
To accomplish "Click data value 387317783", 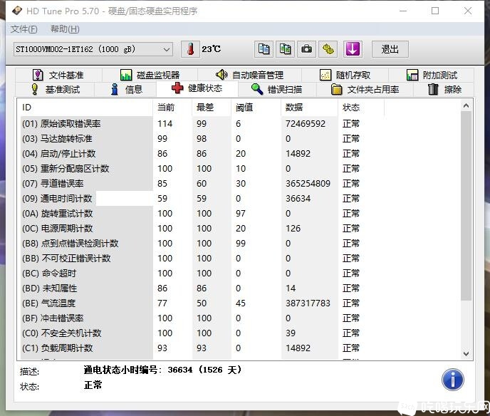I will coord(308,303).
